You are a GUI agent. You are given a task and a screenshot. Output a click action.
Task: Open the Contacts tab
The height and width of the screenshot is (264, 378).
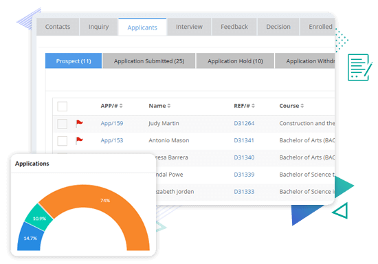pyautogui.click(x=58, y=27)
